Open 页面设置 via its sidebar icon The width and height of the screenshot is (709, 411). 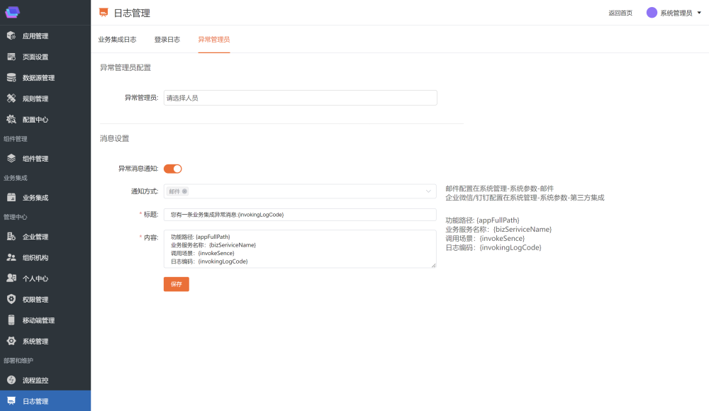[x=11, y=57]
